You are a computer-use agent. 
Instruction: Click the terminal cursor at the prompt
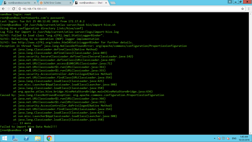30,130
